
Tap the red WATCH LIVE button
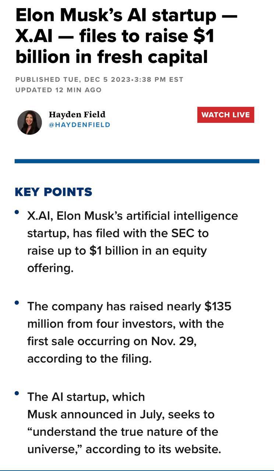coord(225,115)
